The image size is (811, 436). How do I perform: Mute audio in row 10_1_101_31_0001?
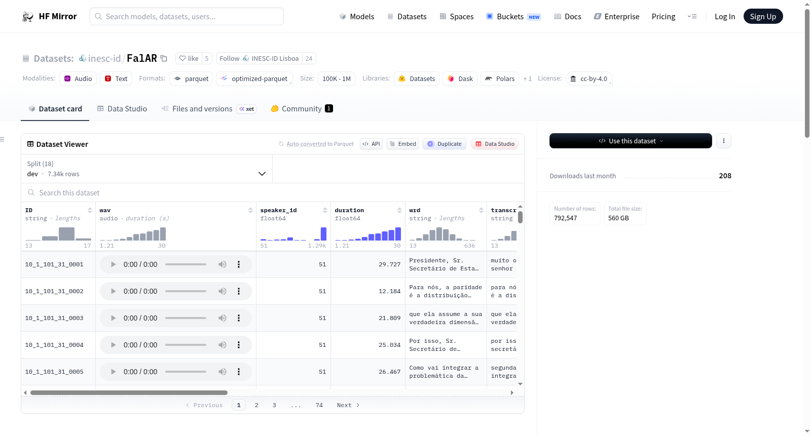(x=223, y=264)
